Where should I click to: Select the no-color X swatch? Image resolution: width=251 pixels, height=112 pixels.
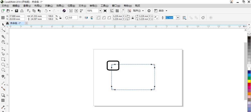pyautogui.click(x=249, y=35)
